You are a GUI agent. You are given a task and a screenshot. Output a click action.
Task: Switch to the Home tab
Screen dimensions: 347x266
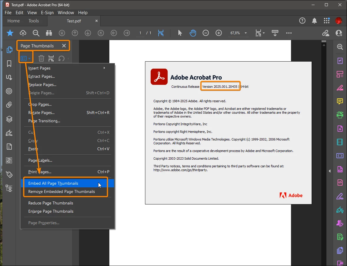click(x=14, y=21)
